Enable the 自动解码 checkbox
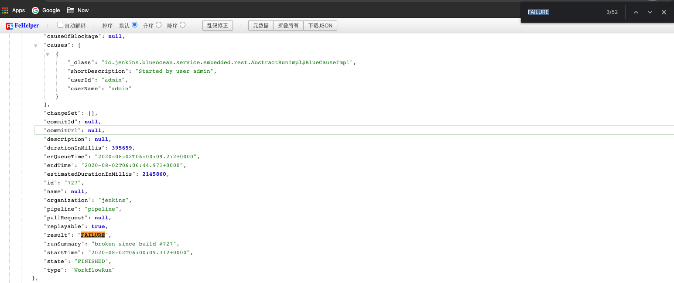The height and width of the screenshot is (283, 674). pyautogui.click(x=61, y=25)
